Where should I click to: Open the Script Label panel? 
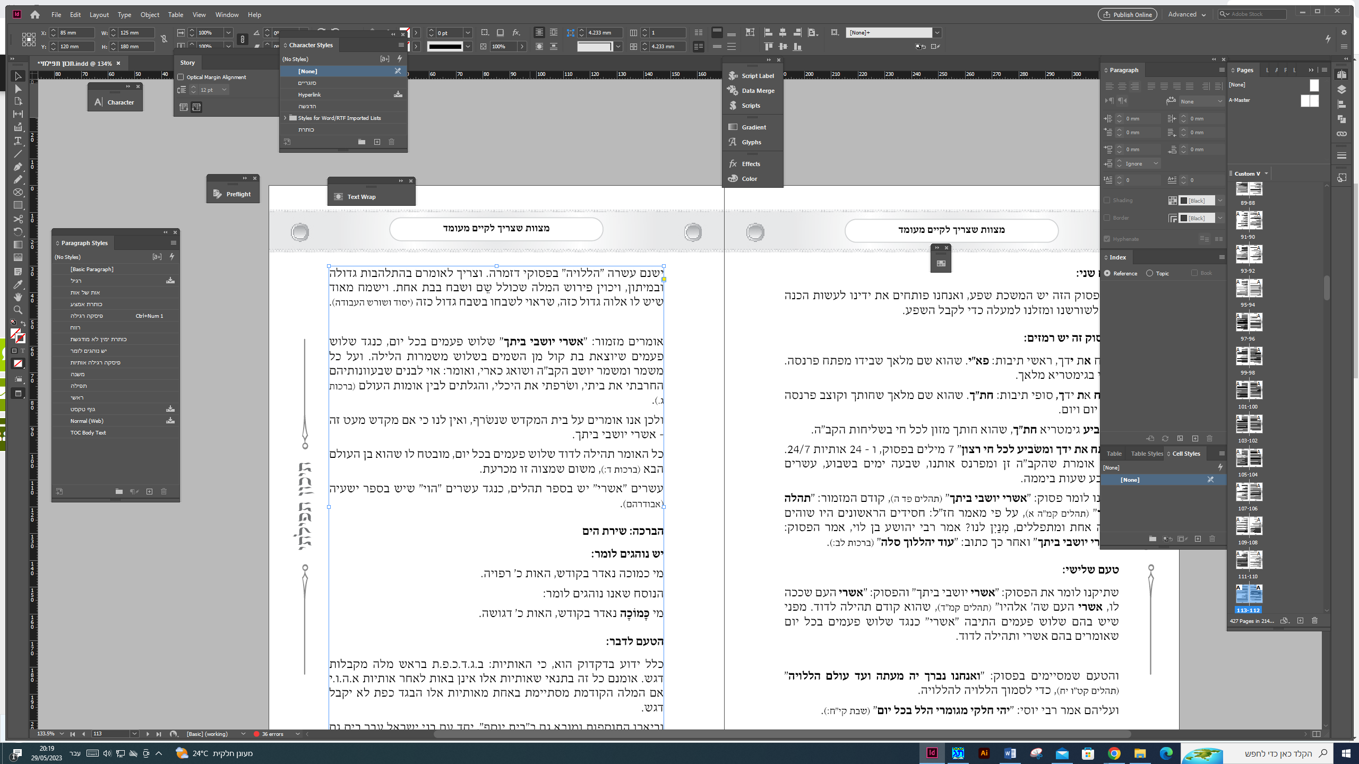pos(758,76)
